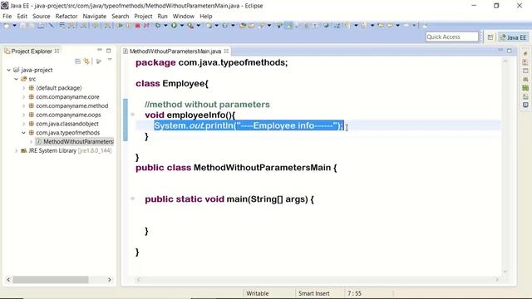
Task: Open the File menu
Action: click(x=7, y=17)
